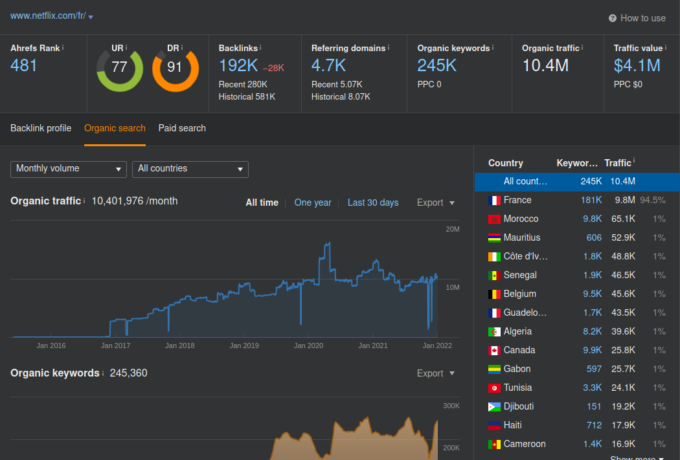Click the Referring domains count 4.7K
680x460 pixels.
coord(329,65)
